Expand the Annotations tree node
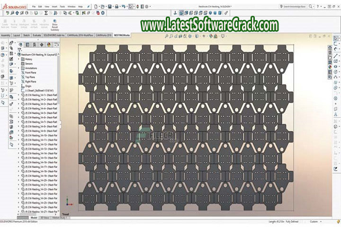This screenshot has width=341, height=227. point(18,68)
